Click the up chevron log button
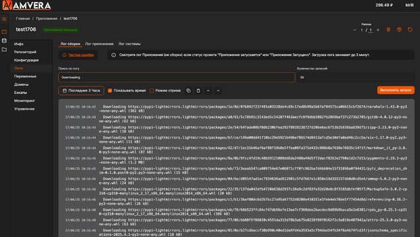This screenshot has height=237, width=420. [208, 91]
